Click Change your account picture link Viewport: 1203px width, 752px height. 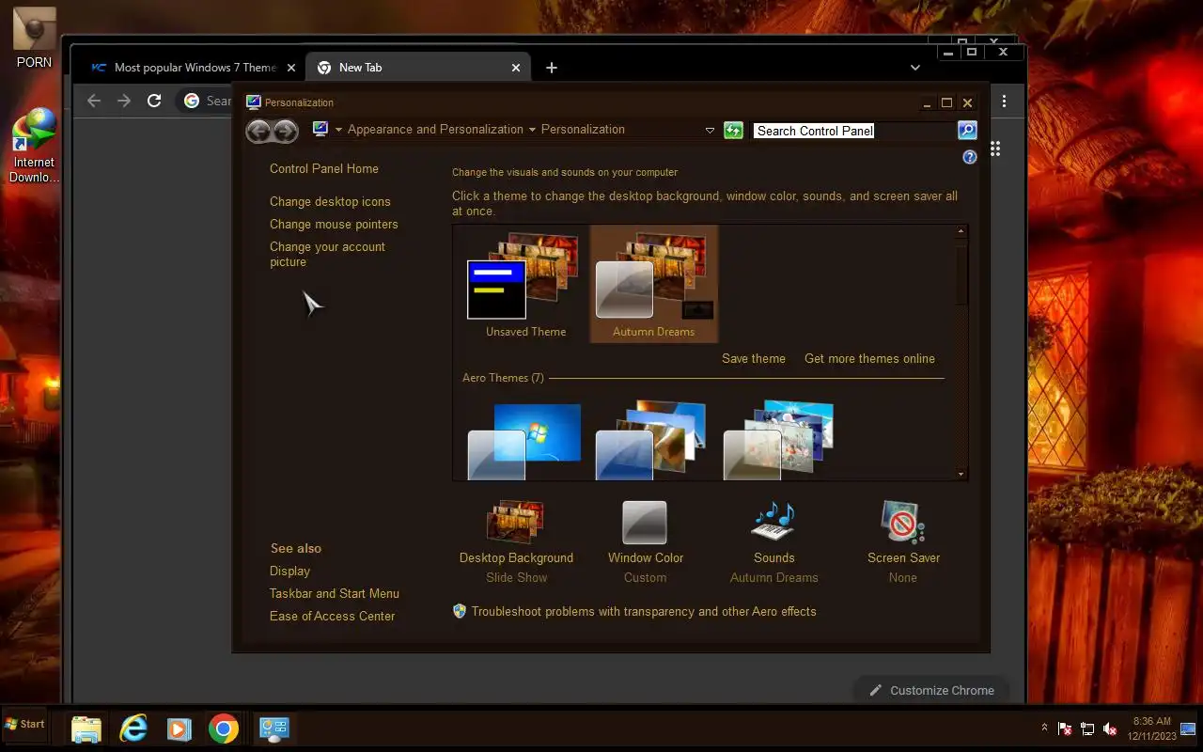327,254
